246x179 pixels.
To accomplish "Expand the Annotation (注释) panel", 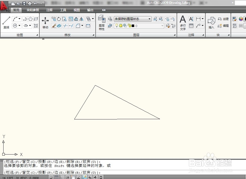I will (203, 35).
